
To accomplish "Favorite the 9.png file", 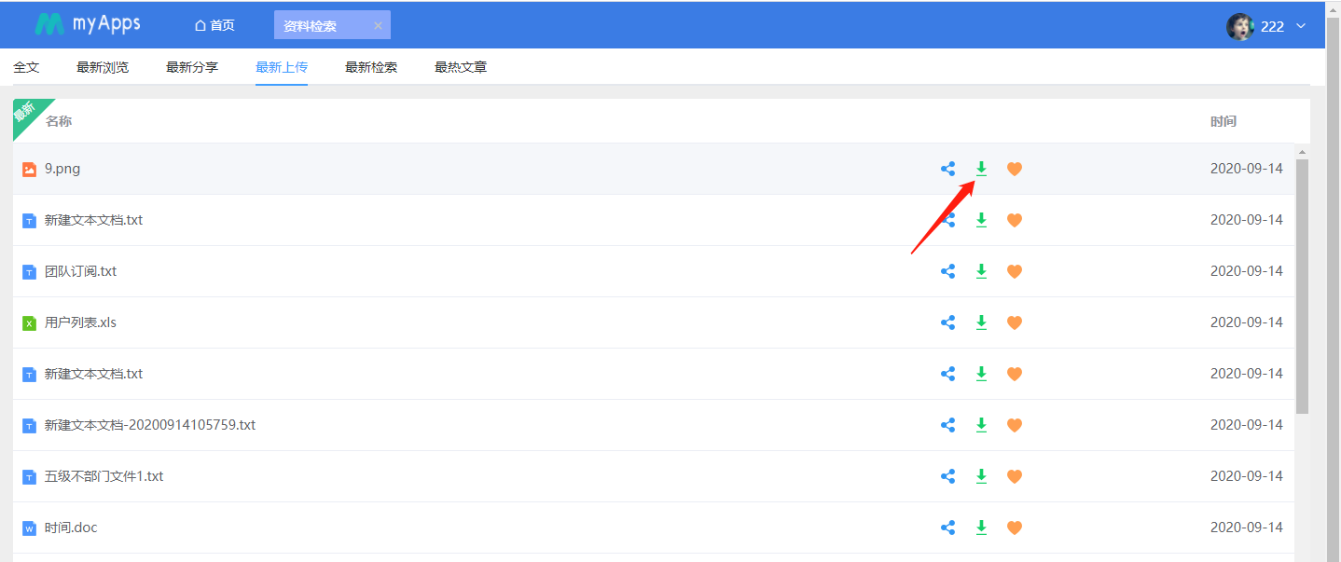I will 1015,169.
